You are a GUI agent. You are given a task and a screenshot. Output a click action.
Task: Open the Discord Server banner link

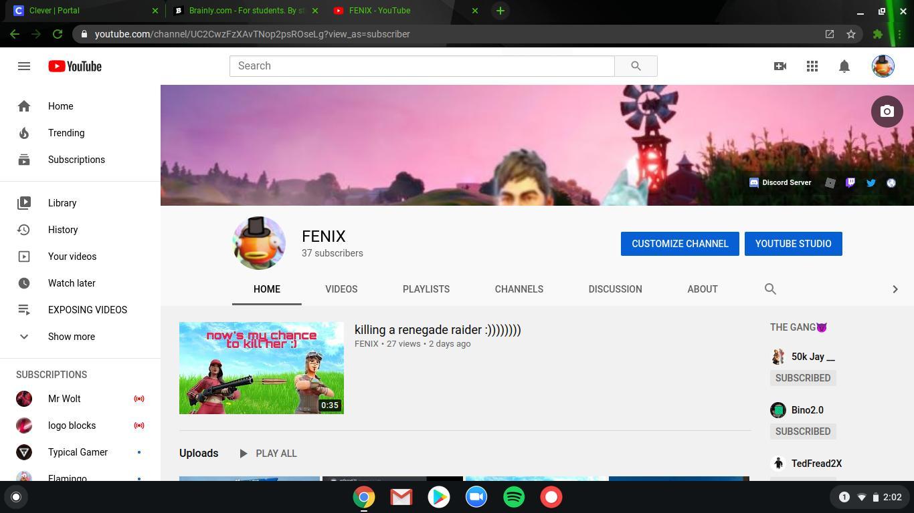pyautogui.click(x=780, y=182)
